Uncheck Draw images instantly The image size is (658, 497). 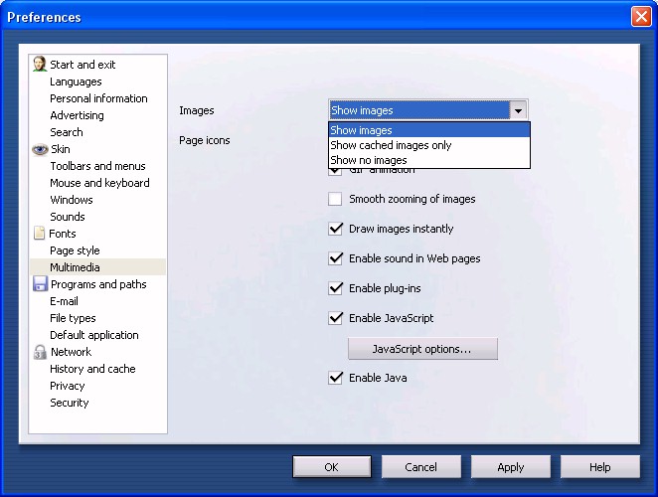(x=335, y=229)
